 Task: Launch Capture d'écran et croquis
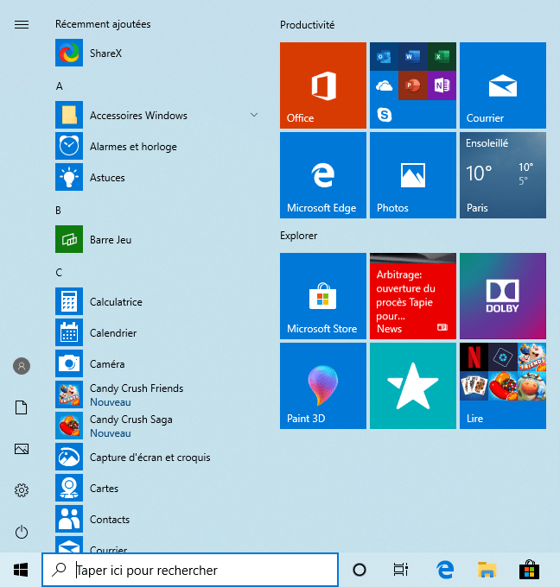[157, 457]
